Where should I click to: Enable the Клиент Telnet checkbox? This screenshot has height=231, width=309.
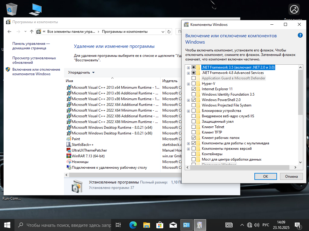point(194,127)
